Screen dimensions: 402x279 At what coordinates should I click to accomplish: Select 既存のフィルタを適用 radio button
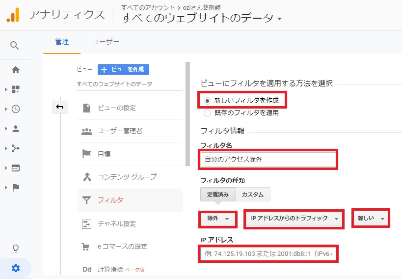[x=208, y=112]
